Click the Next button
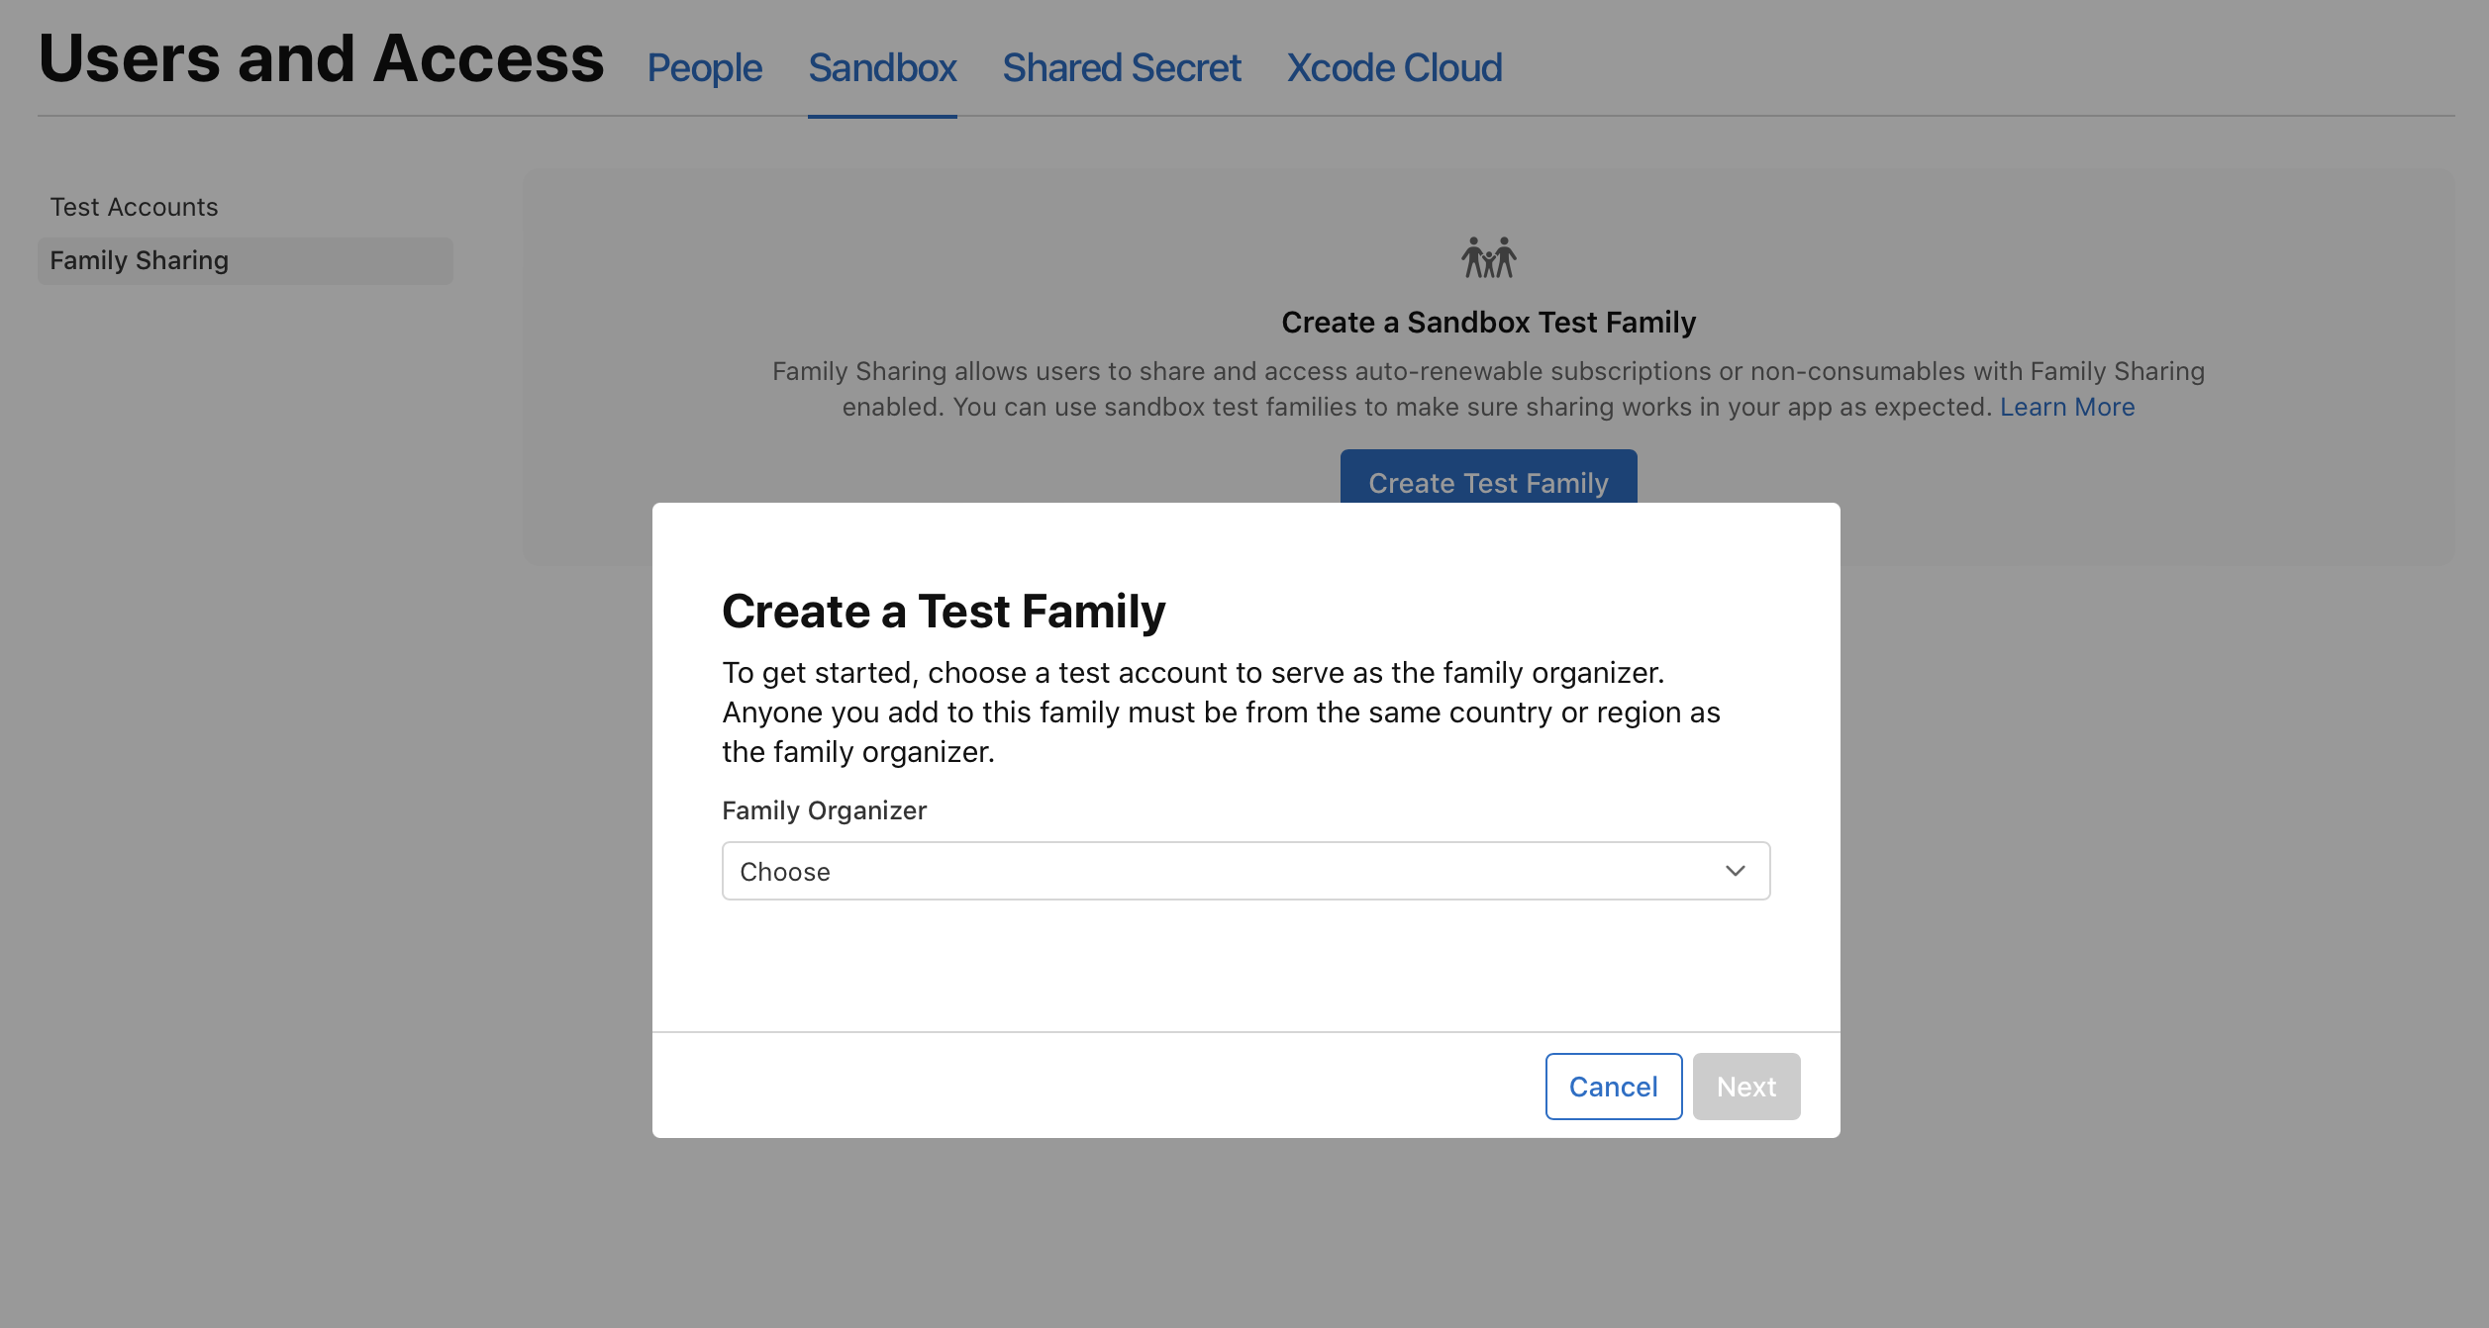The image size is (2489, 1328). (x=1745, y=1086)
